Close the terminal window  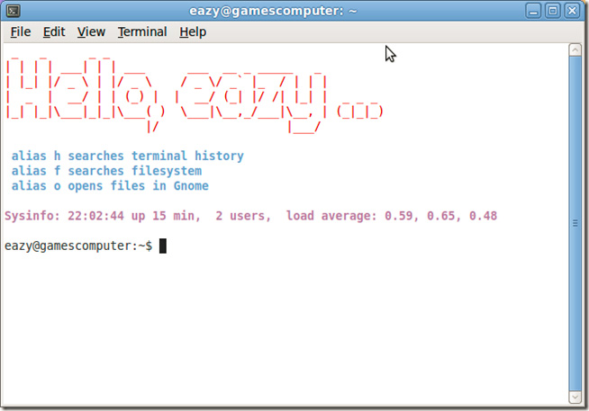572,11
